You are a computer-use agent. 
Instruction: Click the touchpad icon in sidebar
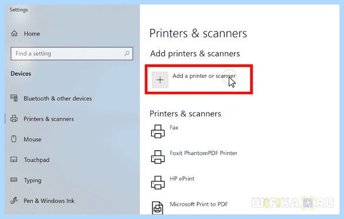click(14, 159)
